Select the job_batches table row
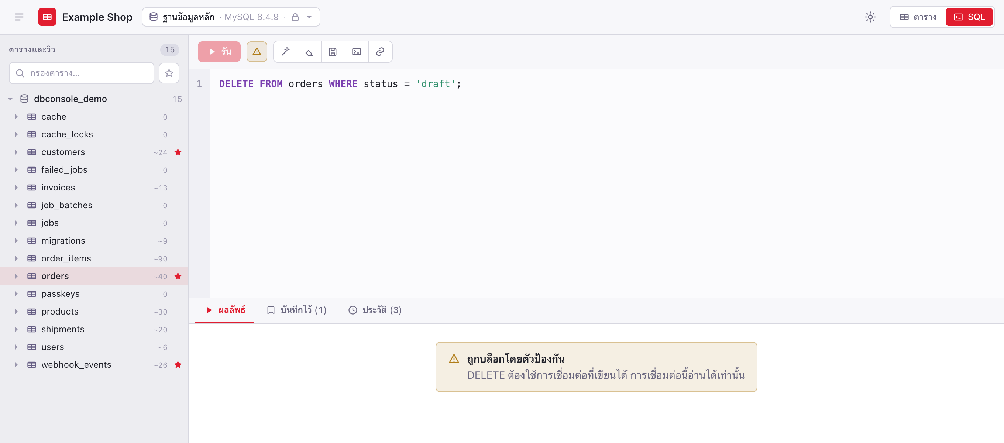Screen dimensions: 1004x443 click(x=94, y=206)
